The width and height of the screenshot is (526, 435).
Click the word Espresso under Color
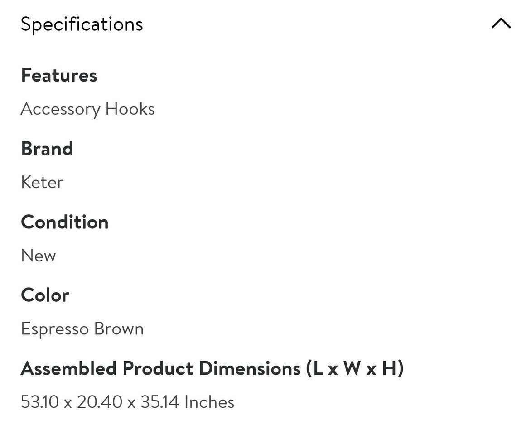tap(55, 329)
